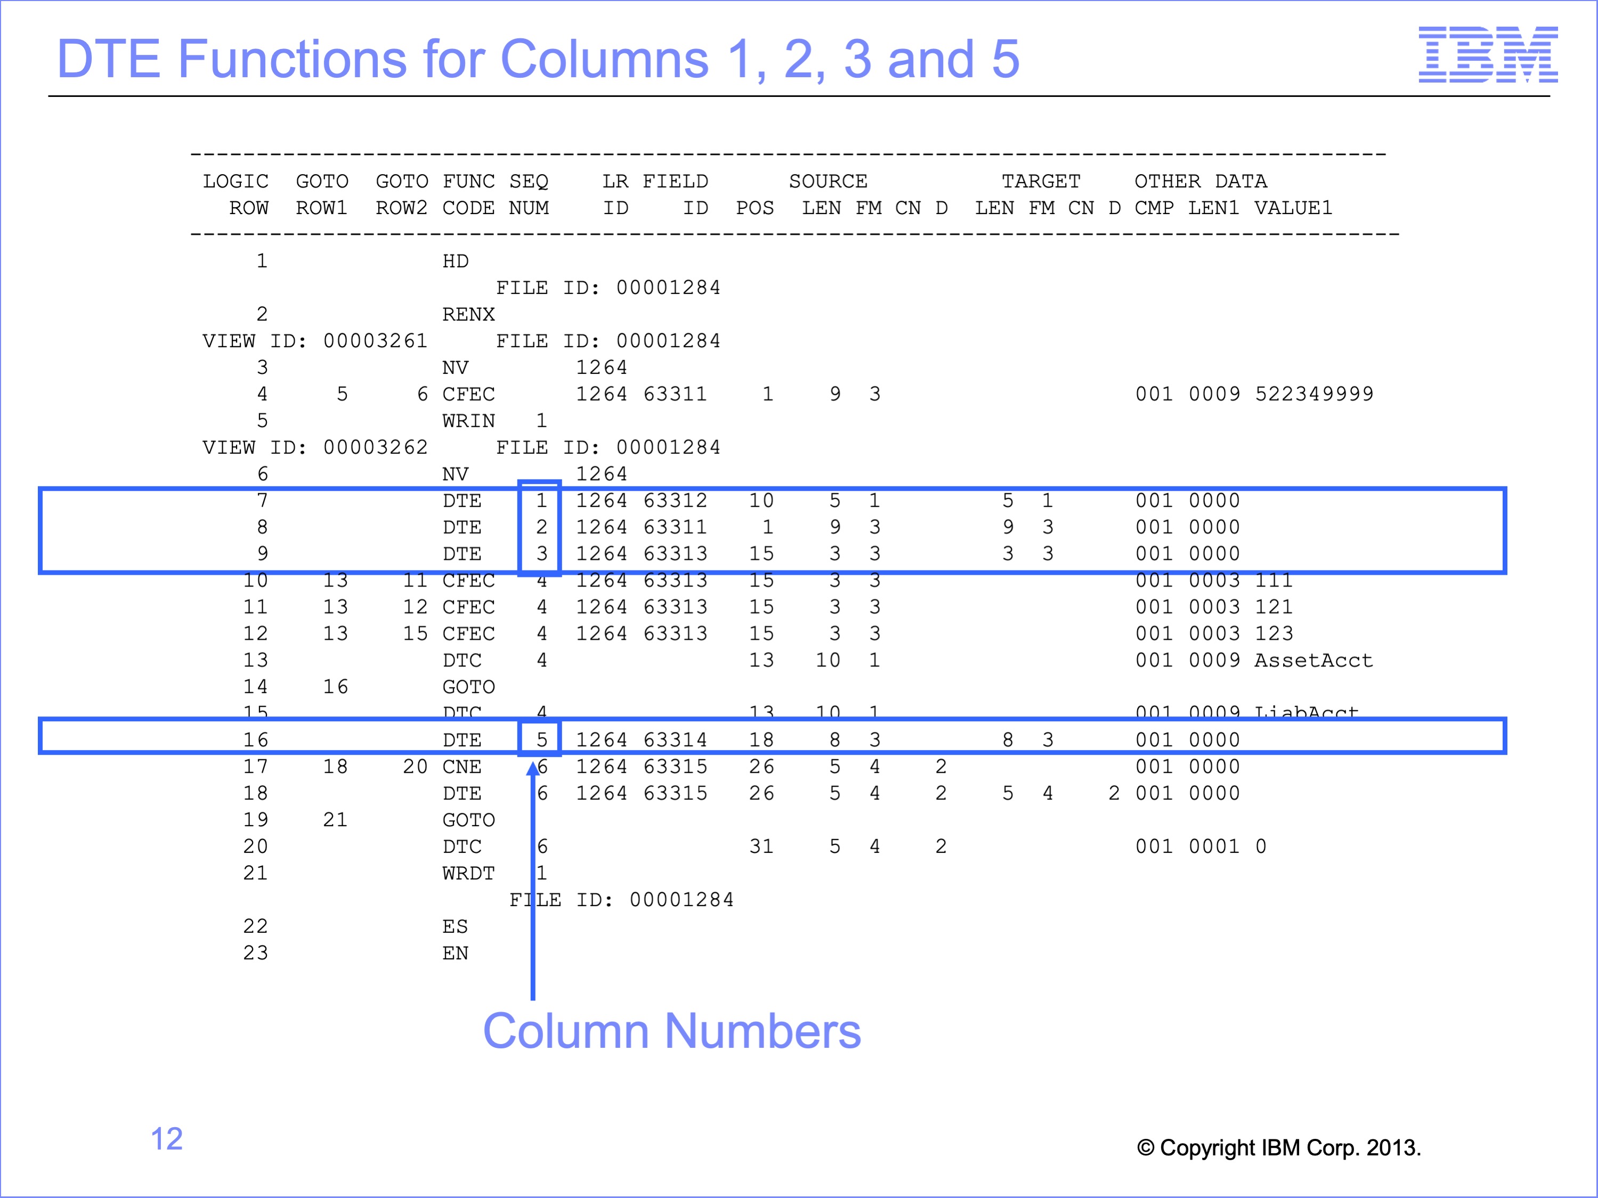Click the "RENX" function code
The image size is (1598, 1198).
[468, 315]
